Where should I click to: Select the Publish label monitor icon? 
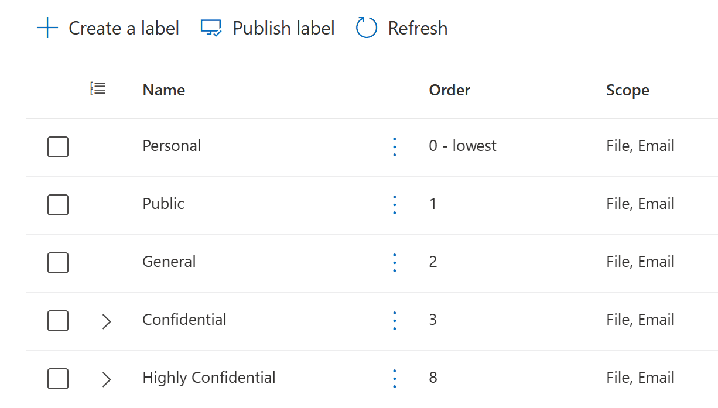click(211, 28)
